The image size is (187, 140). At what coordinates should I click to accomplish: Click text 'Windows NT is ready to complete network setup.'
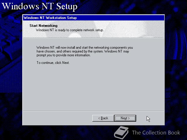(x=70, y=30)
